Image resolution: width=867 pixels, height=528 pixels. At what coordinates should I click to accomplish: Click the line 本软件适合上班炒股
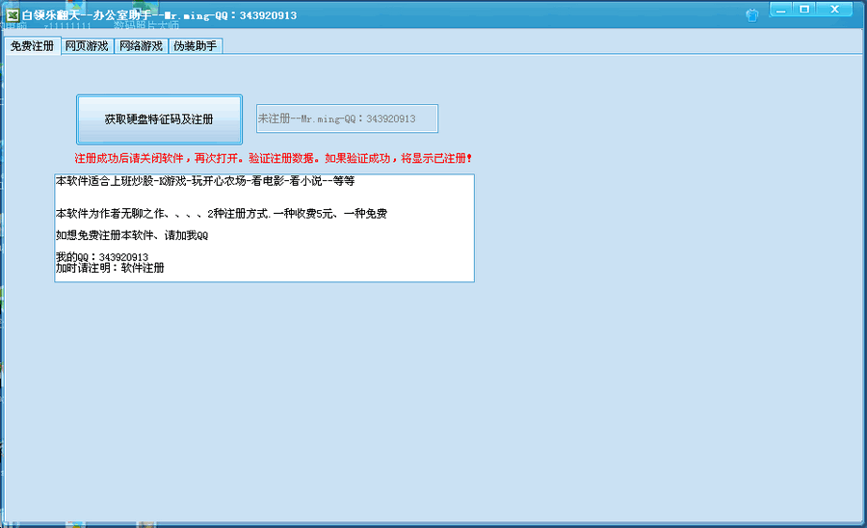pos(205,181)
